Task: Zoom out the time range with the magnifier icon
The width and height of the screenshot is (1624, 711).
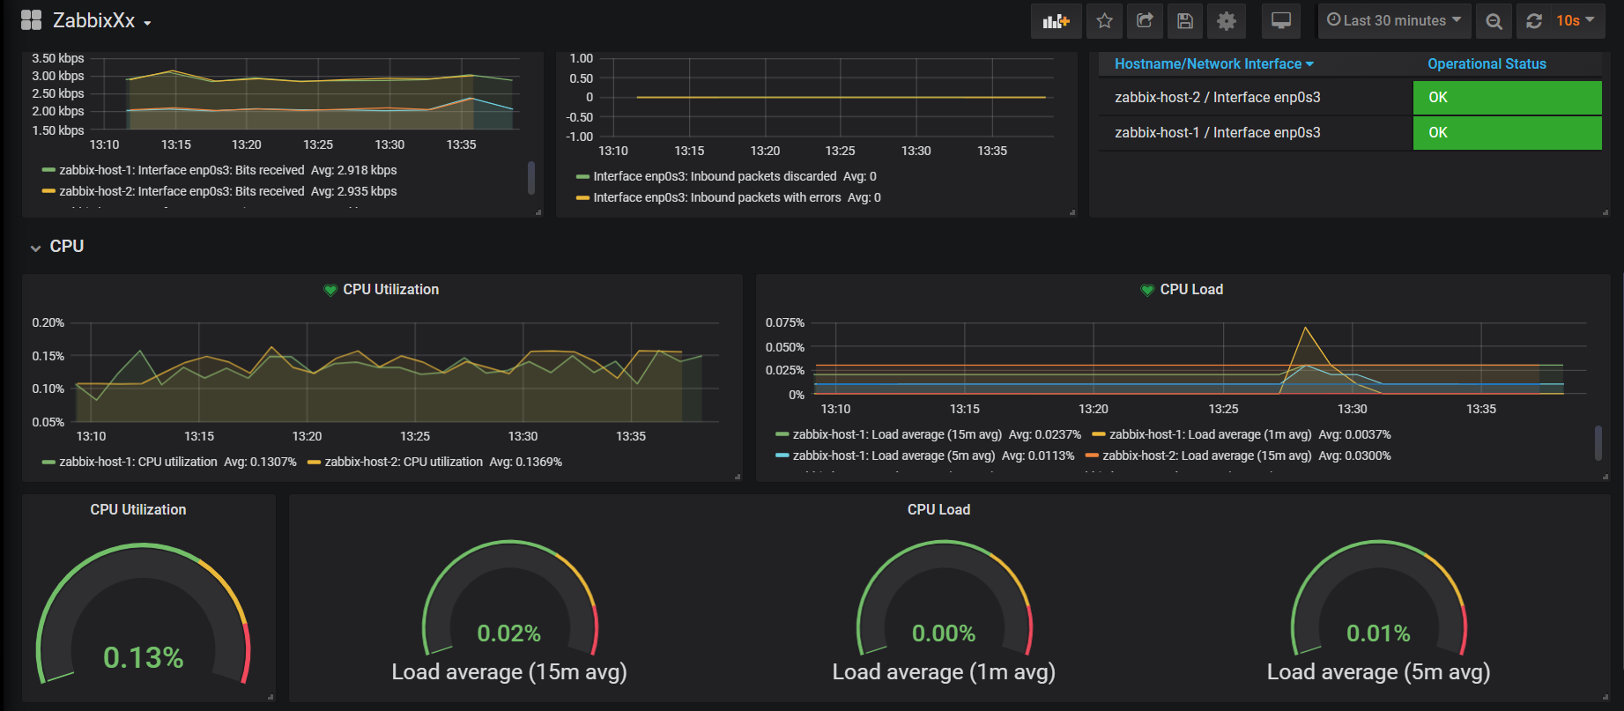Action: point(1494,21)
